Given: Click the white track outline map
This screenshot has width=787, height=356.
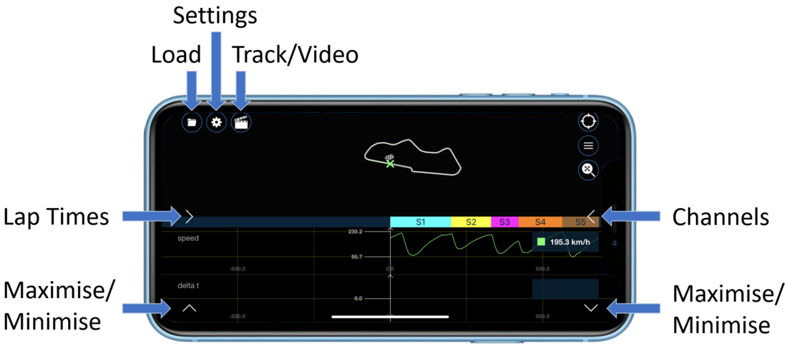Looking at the screenshot, I should coord(414,157).
